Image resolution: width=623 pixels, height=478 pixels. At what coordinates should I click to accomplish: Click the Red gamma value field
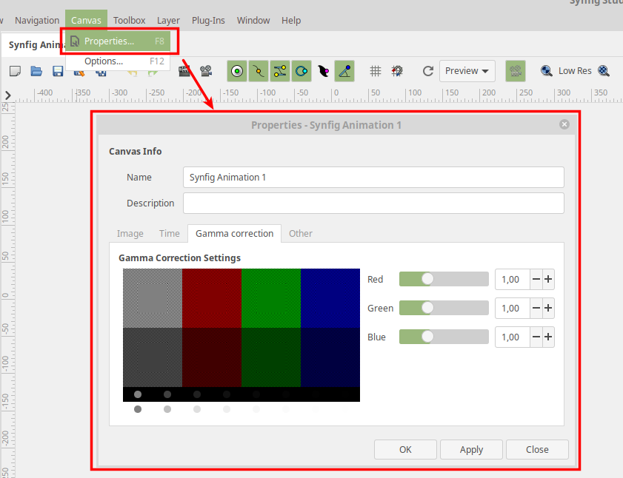(513, 279)
